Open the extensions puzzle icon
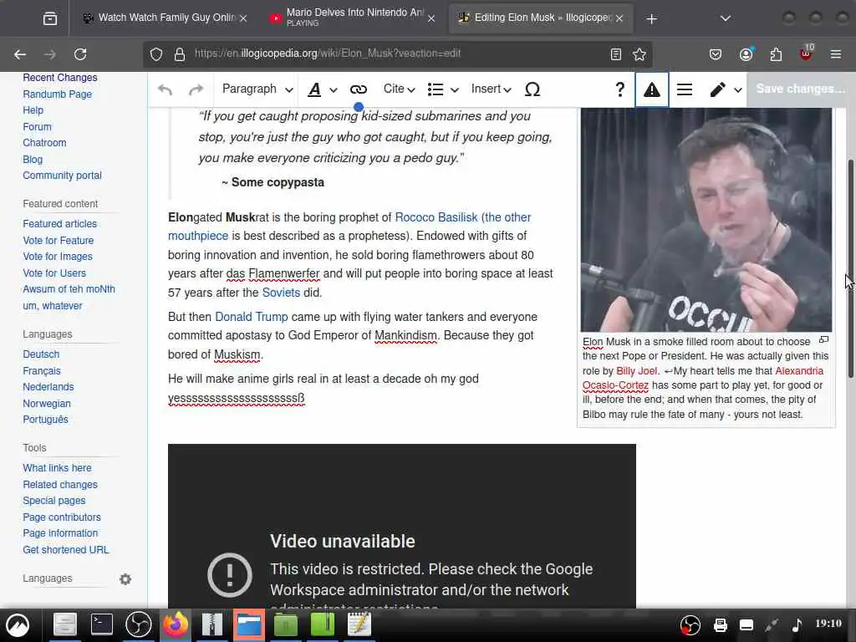 pyautogui.click(x=776, y=54)
